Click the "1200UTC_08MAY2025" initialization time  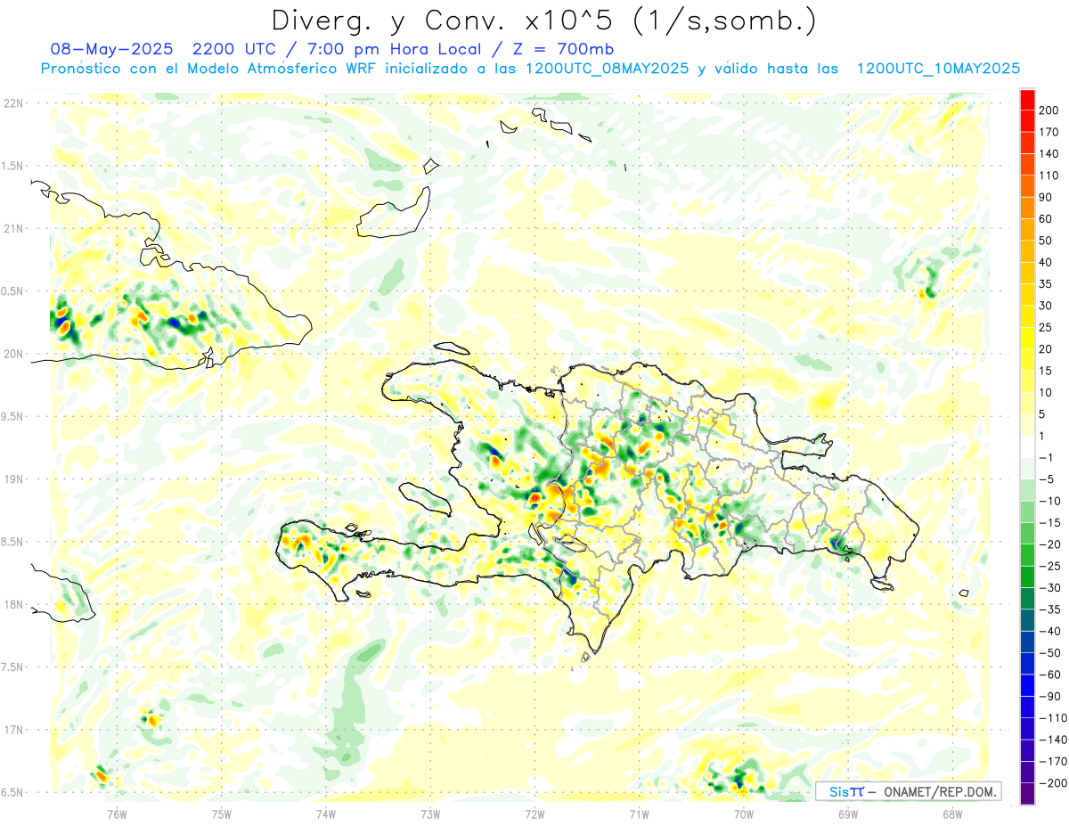(x=607, y=69)
